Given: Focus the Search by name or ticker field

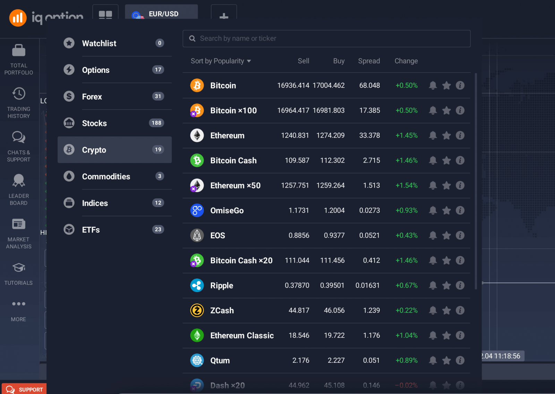Looking at the screenshot, I should click(x=326, y=38).
